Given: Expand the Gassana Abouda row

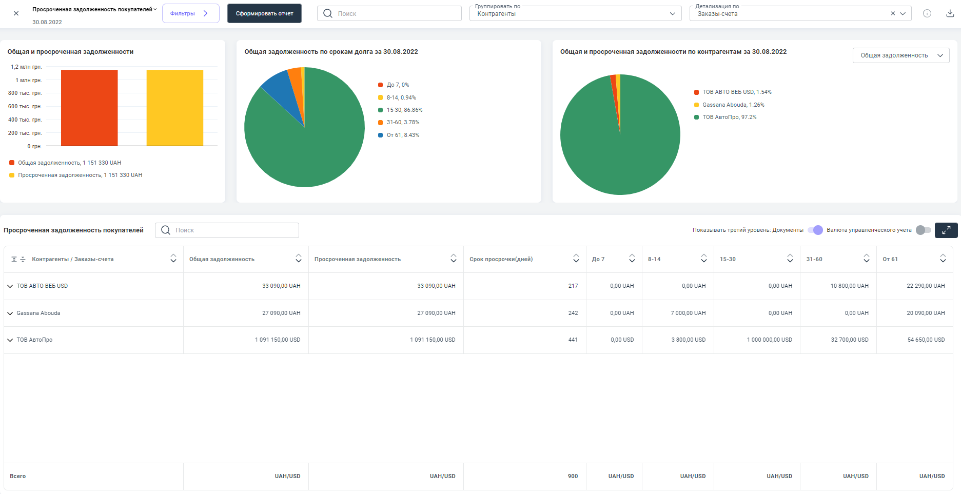Looking at the screenshot, I should (x=10, y=313).
